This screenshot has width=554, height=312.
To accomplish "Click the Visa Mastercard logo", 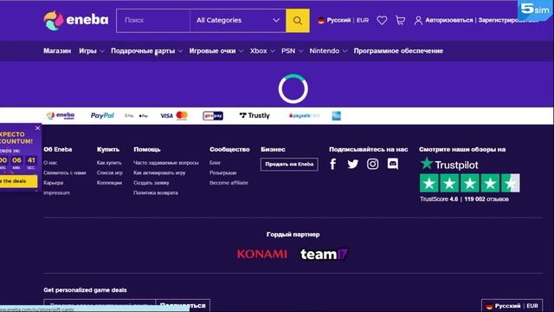I will [174, 115].
